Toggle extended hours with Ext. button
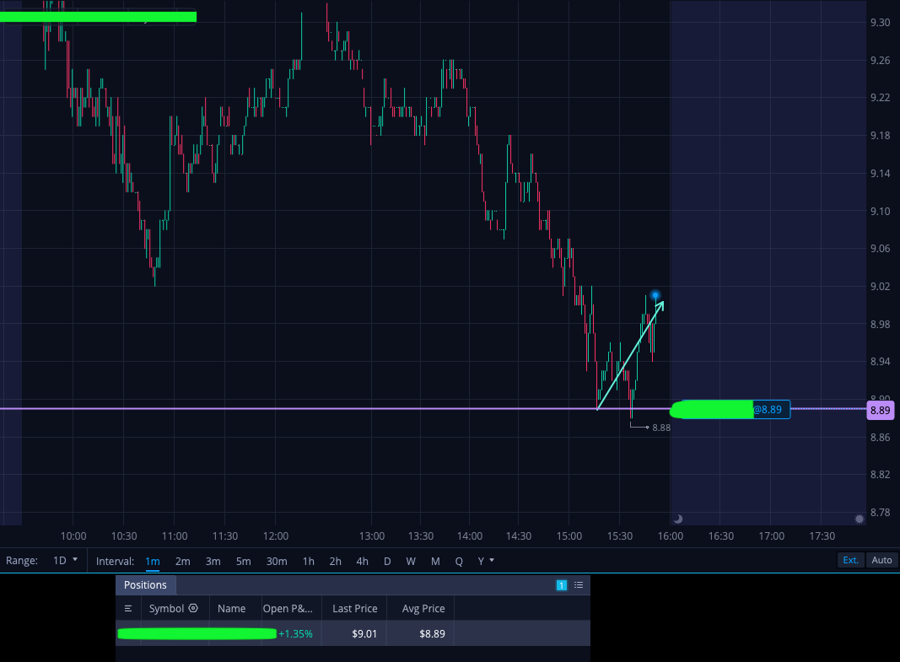The width and height of the screenshot is (900, 662). pyautogui.click(x=850, y=560)
